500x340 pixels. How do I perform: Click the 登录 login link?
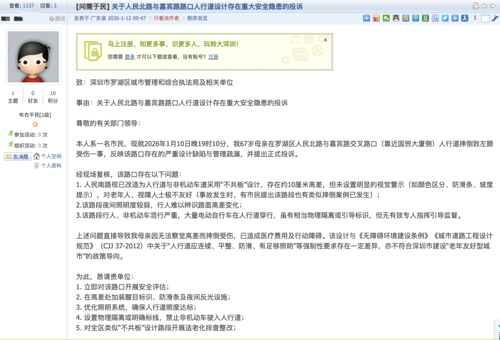tap(129, 57)
